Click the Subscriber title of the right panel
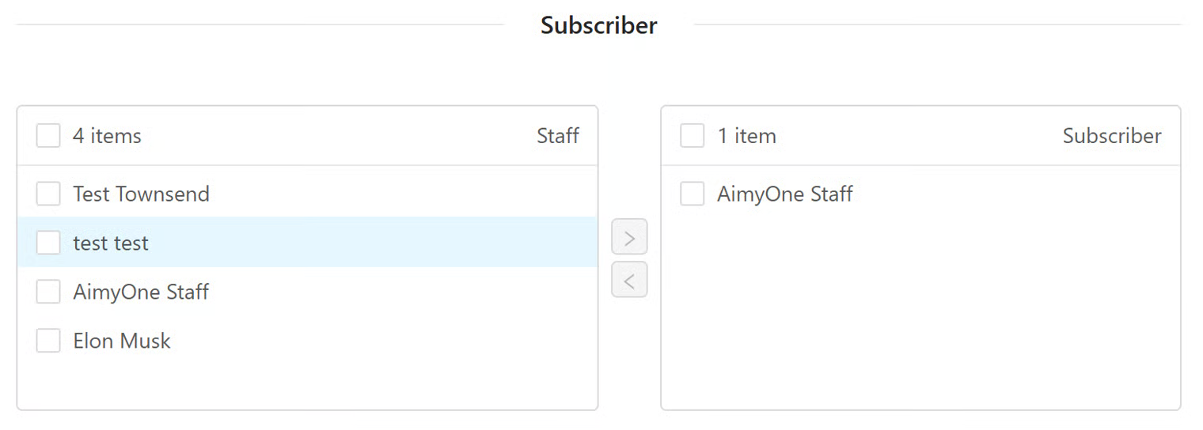This screenshot has height=430, width=1203. (x=1111, y=136)
